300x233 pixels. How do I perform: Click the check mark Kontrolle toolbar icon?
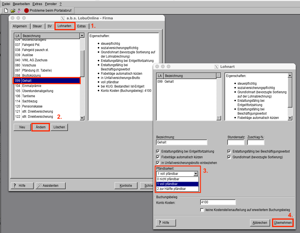pyautogui.click(x=19, y=11)
